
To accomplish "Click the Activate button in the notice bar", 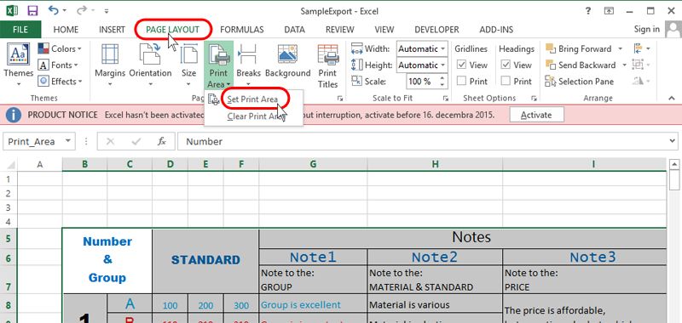I will (x=536, y=115).
